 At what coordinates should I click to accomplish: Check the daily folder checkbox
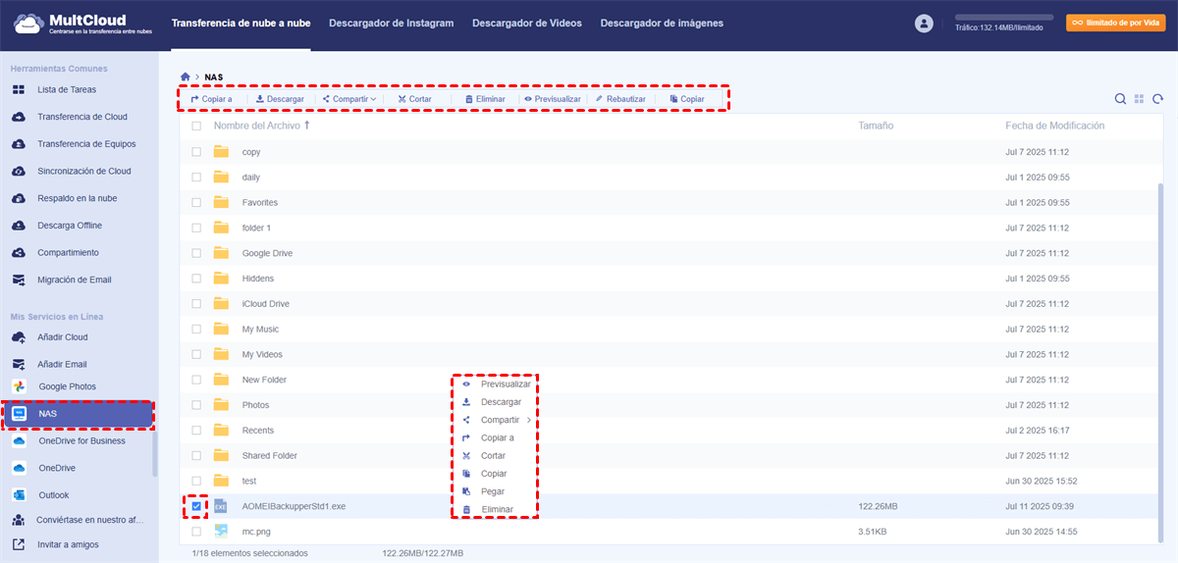pyautogui.click(x=196, y=178)
